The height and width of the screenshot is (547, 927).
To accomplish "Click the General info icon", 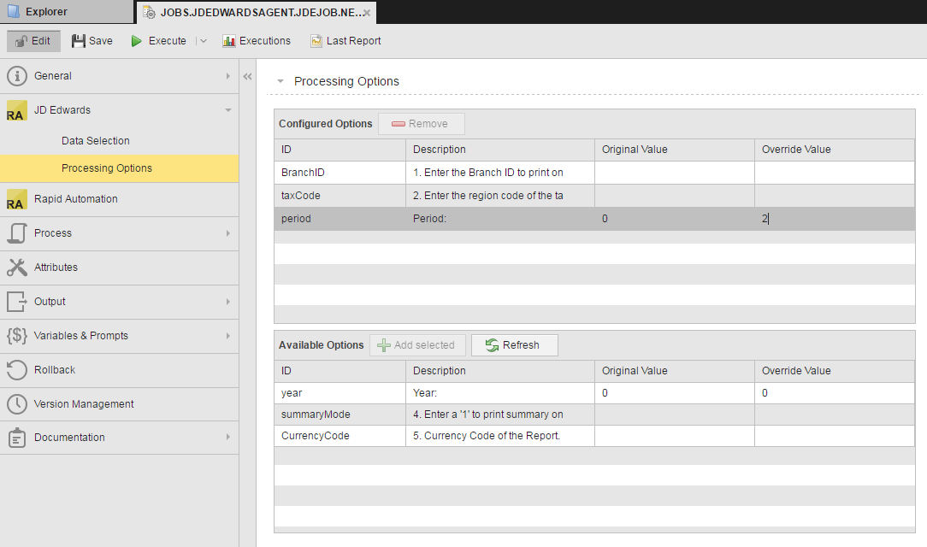I will (17, 76).
